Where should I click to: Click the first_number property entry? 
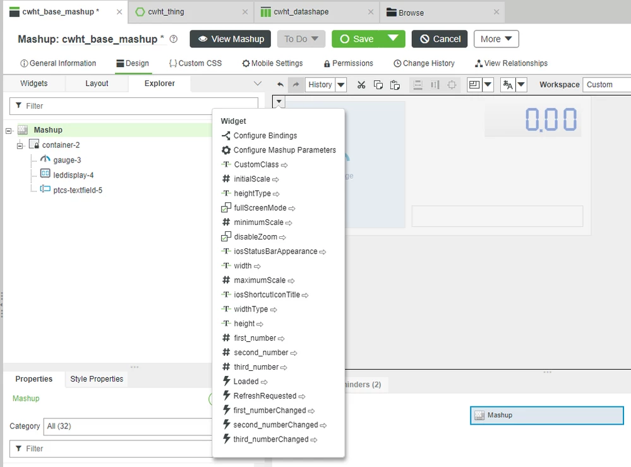[253, 338]
